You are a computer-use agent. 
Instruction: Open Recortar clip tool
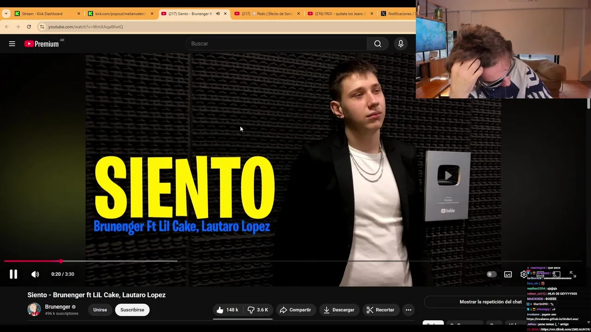point(380,310)
